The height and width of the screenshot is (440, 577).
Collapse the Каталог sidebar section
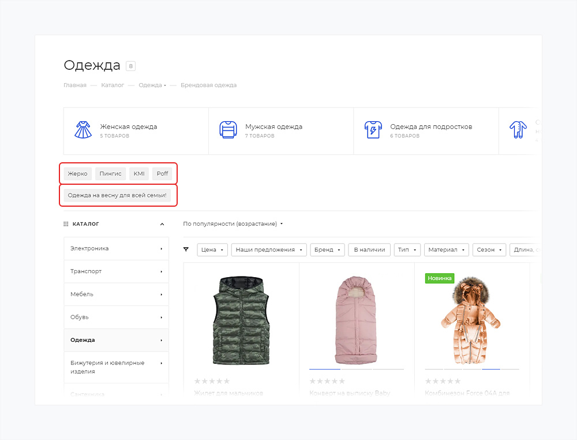(x=162, y=224)
